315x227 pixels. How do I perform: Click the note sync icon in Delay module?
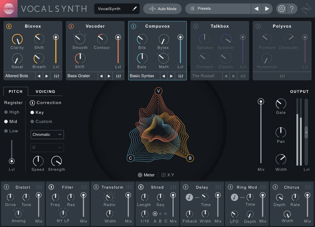click(189, 197)
